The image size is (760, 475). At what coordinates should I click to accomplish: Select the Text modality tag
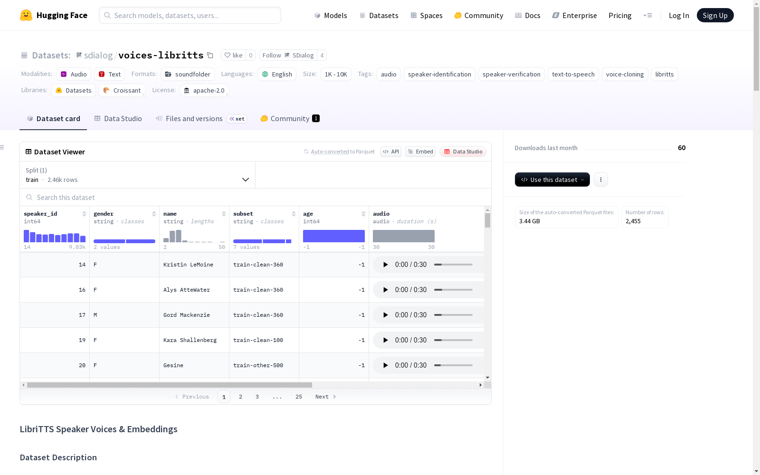point(110,74)
